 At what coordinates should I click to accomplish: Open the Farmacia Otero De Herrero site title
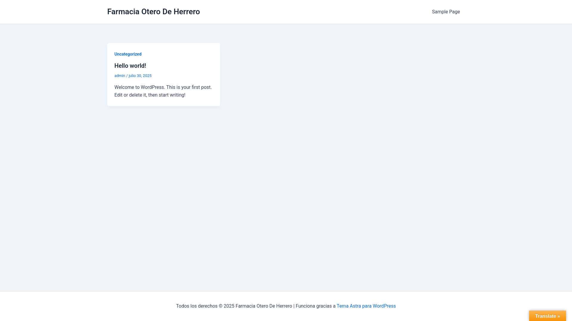tap(153, 12)
